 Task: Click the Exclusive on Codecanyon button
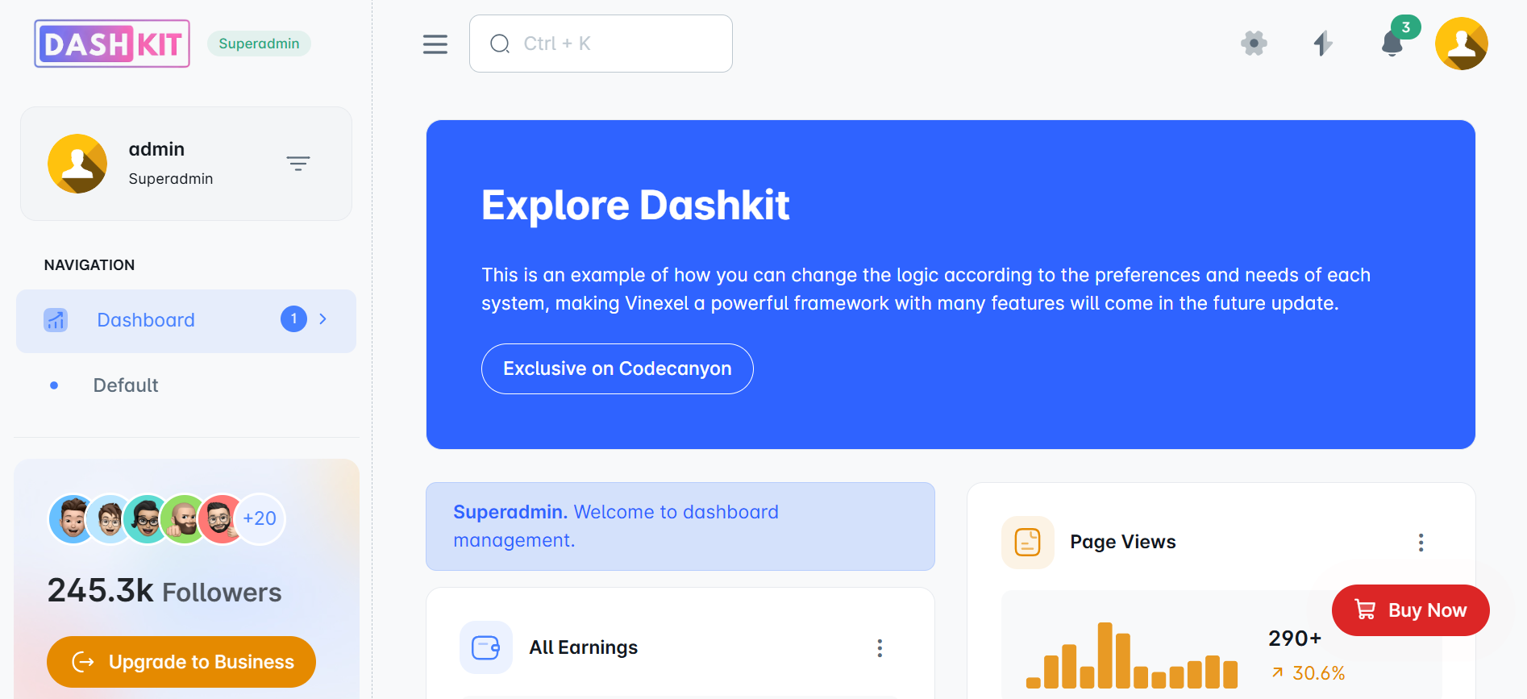click(618, 368)
